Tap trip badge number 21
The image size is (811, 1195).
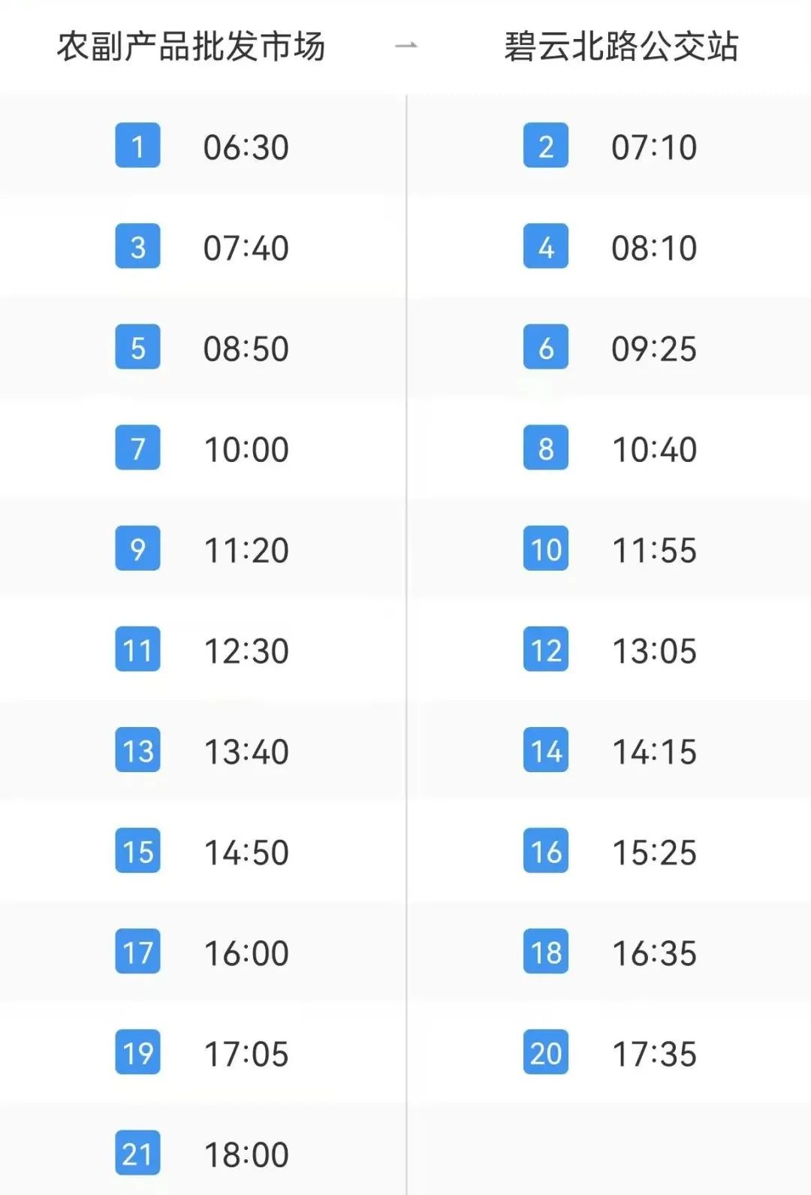click(x=137, y=1152)
